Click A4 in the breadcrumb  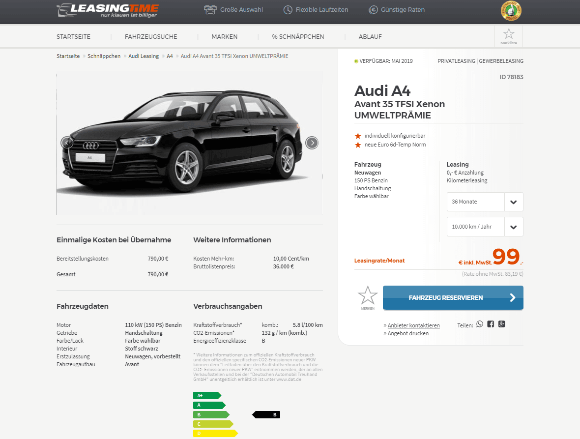tap(170, 56)
